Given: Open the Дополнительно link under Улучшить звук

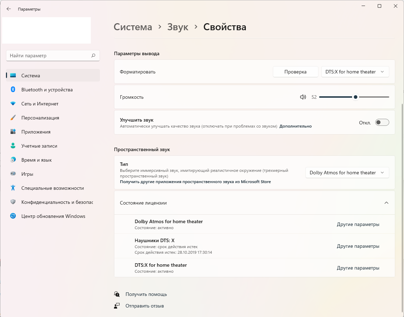Looking at the screenshot, I should point(295,126).
